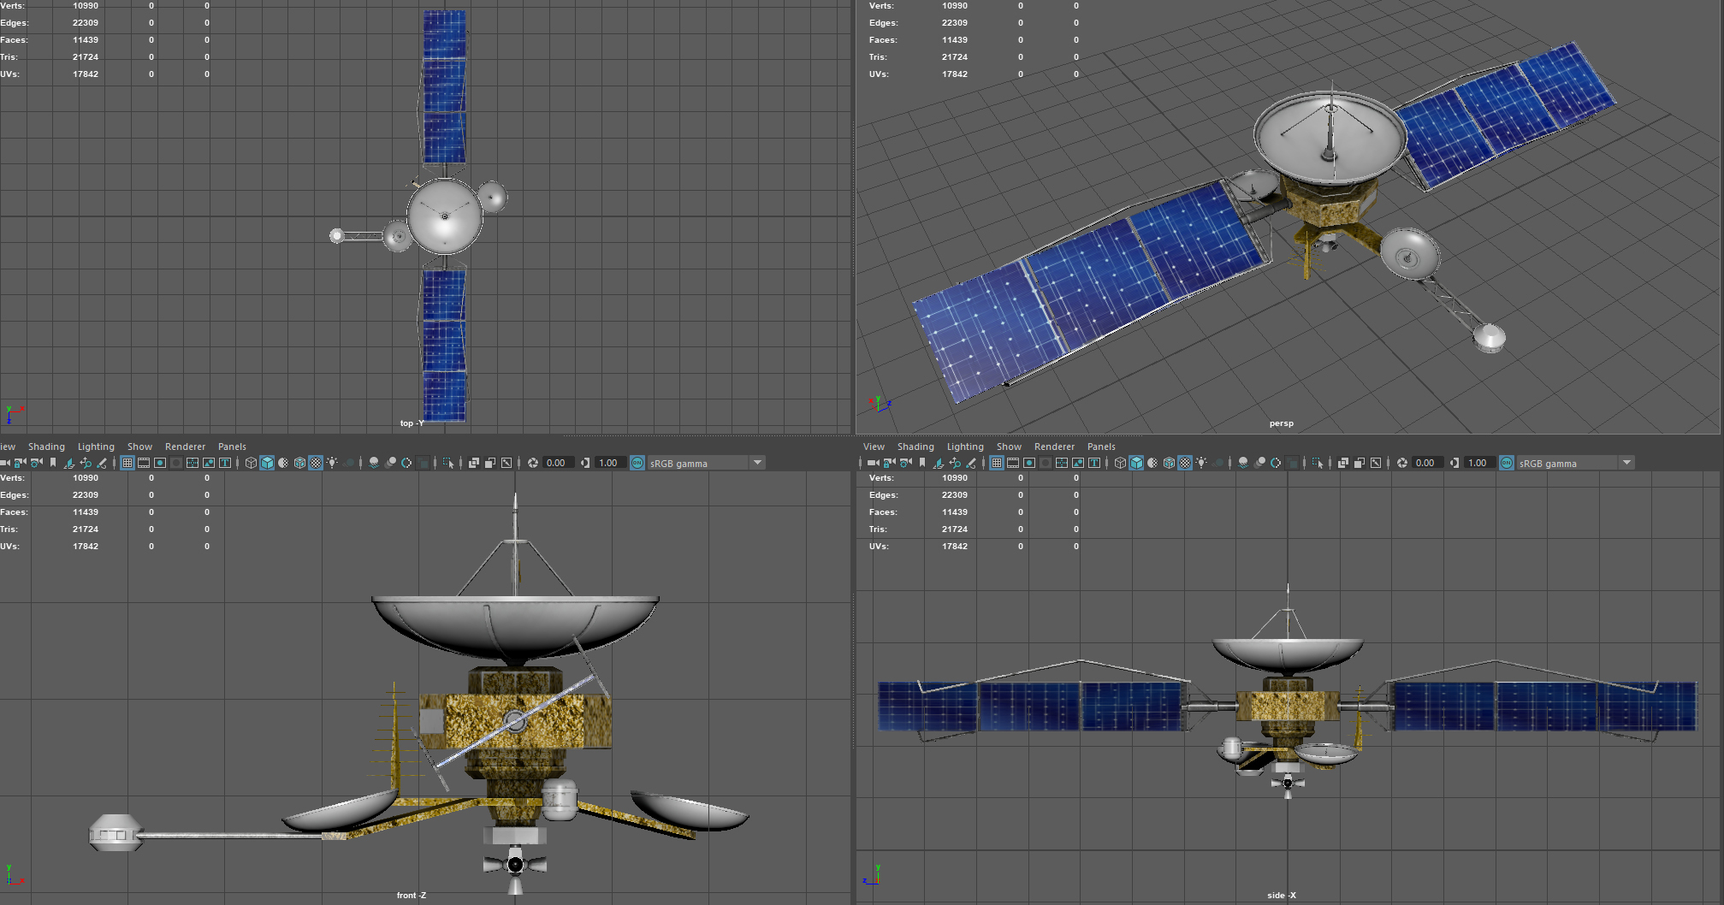The height and width of the screenshot is (905, 1724).
Task: Toggle the resolution gate display
Action: click(160, 463)
